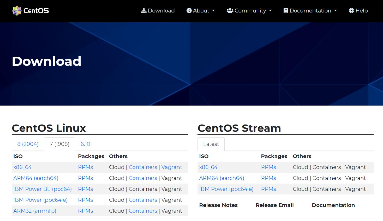Select the 7 (1908) tab
Viewport: 383px width, 221px height.
point(59,144)
